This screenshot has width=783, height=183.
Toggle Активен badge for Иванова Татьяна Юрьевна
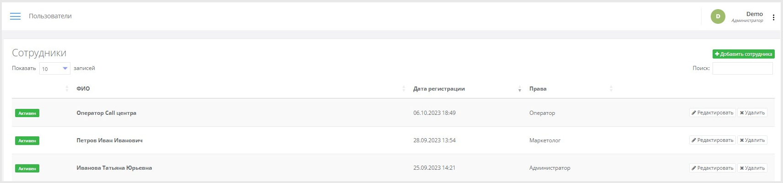27,168
